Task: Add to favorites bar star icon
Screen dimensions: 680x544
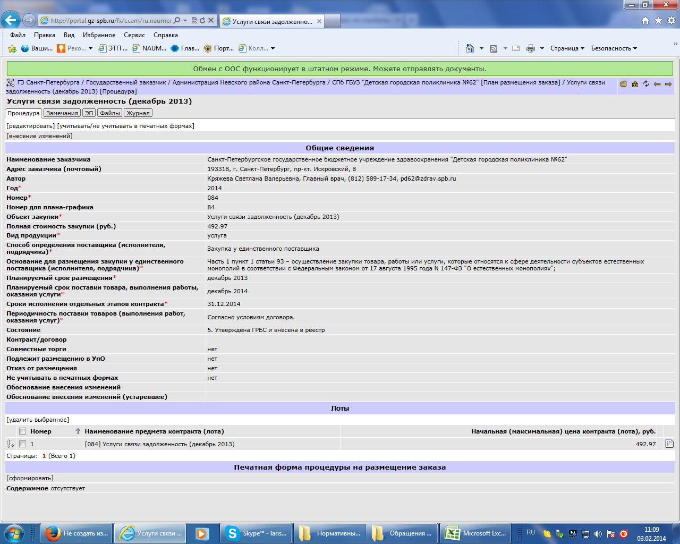Action: (12, 48)
